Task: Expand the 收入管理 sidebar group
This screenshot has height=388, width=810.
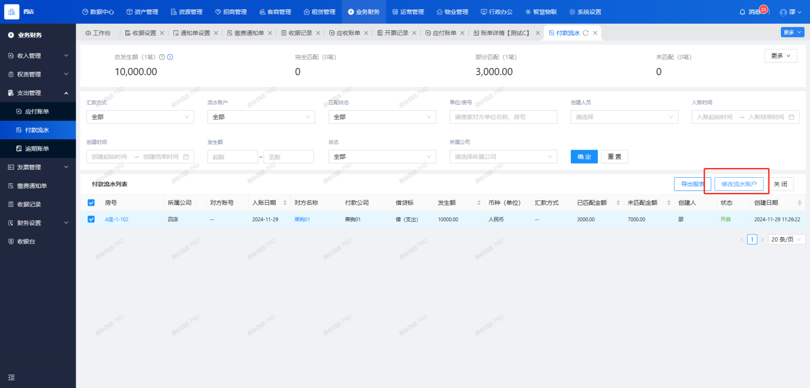Action: pyautogui.click(x=38, y=56)
